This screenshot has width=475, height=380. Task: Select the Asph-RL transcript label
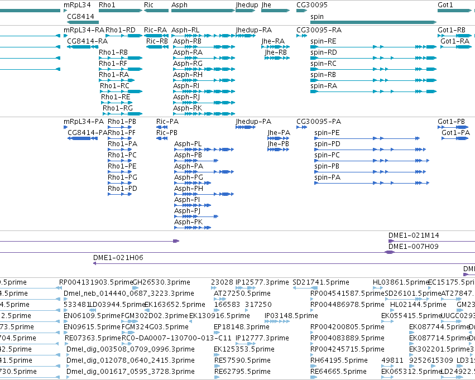click(x=185, y=30)
